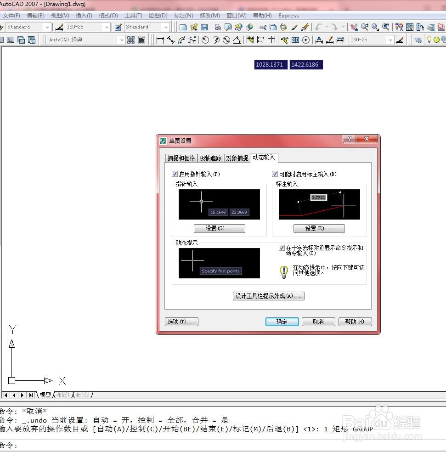
Task: Select the Aligned dimension tool
Action: point(171,40)
